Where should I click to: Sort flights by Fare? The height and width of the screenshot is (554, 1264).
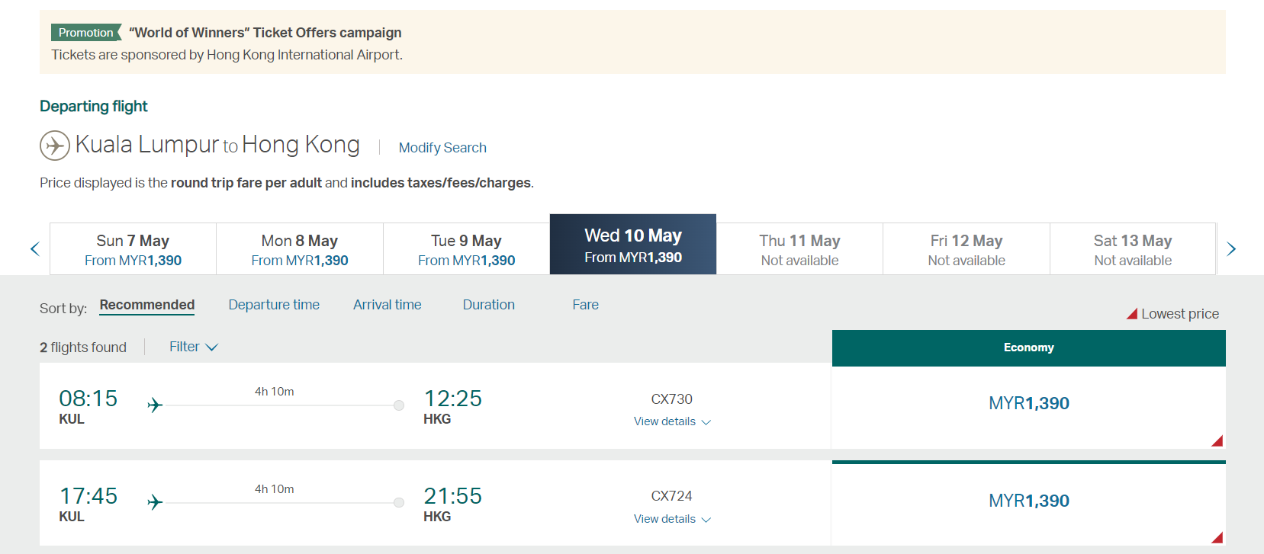(585, 305)
